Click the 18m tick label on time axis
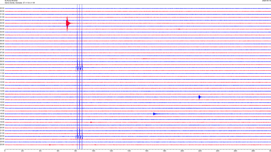 [x=164, y=151]
